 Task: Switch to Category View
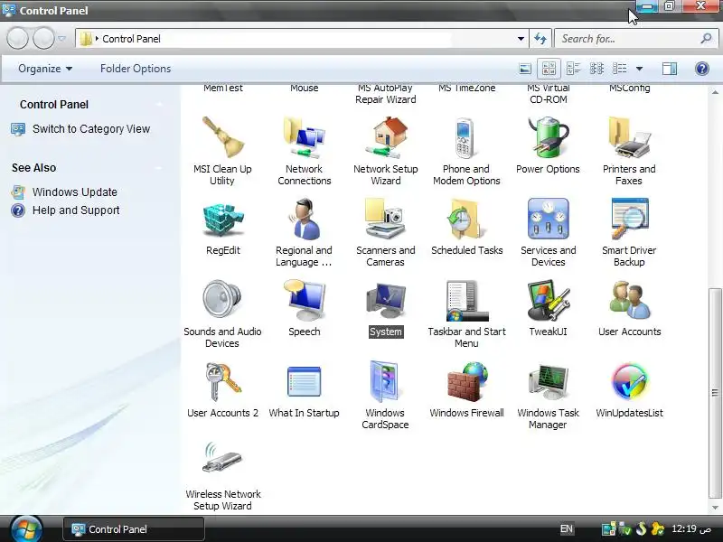91,129
